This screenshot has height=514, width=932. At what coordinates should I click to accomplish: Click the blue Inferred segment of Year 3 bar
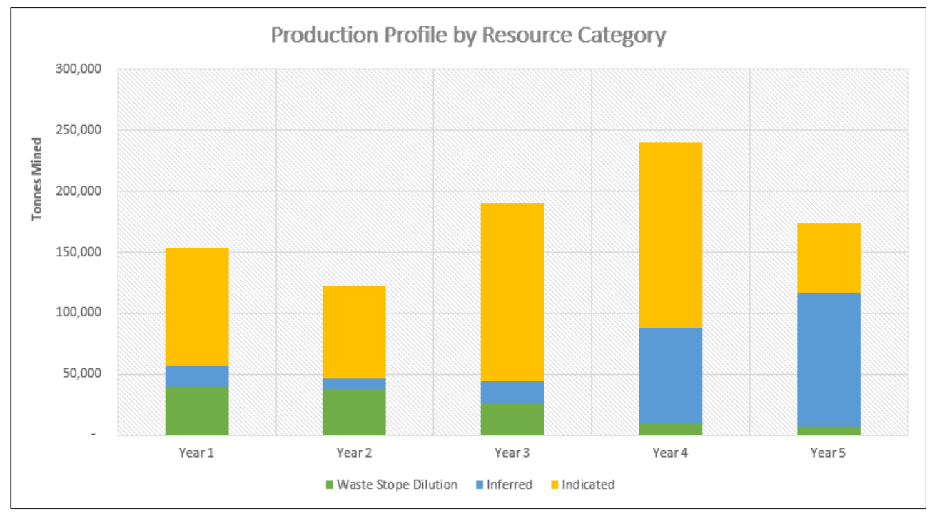512,392
